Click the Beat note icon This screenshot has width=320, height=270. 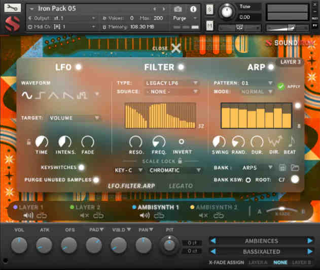point(291,141)
